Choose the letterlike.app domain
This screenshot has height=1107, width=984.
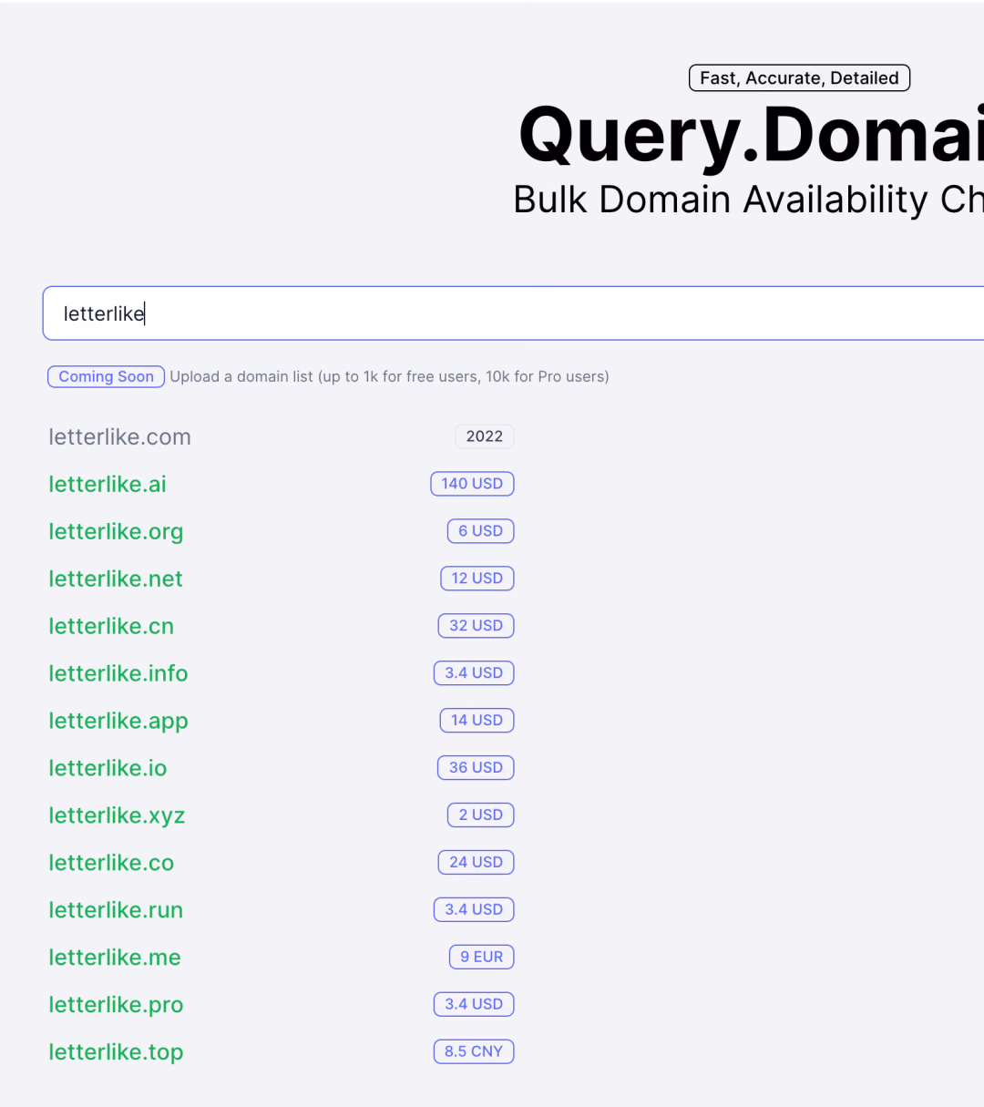tap(118, 721)
